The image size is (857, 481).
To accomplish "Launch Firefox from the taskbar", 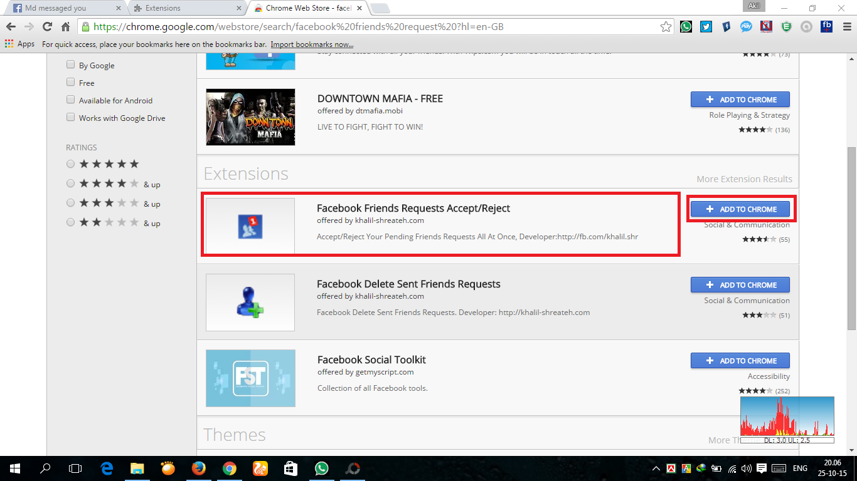I will [198, 468].
